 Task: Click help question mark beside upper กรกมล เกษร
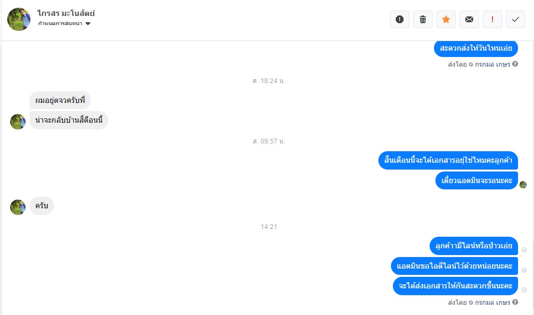pos(515,64)
